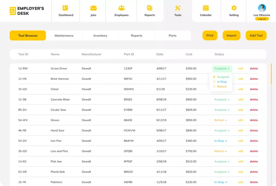Choose the In Shop radio option
The width and height of the screenshot is (276, 186).
(x=214, y=82)
